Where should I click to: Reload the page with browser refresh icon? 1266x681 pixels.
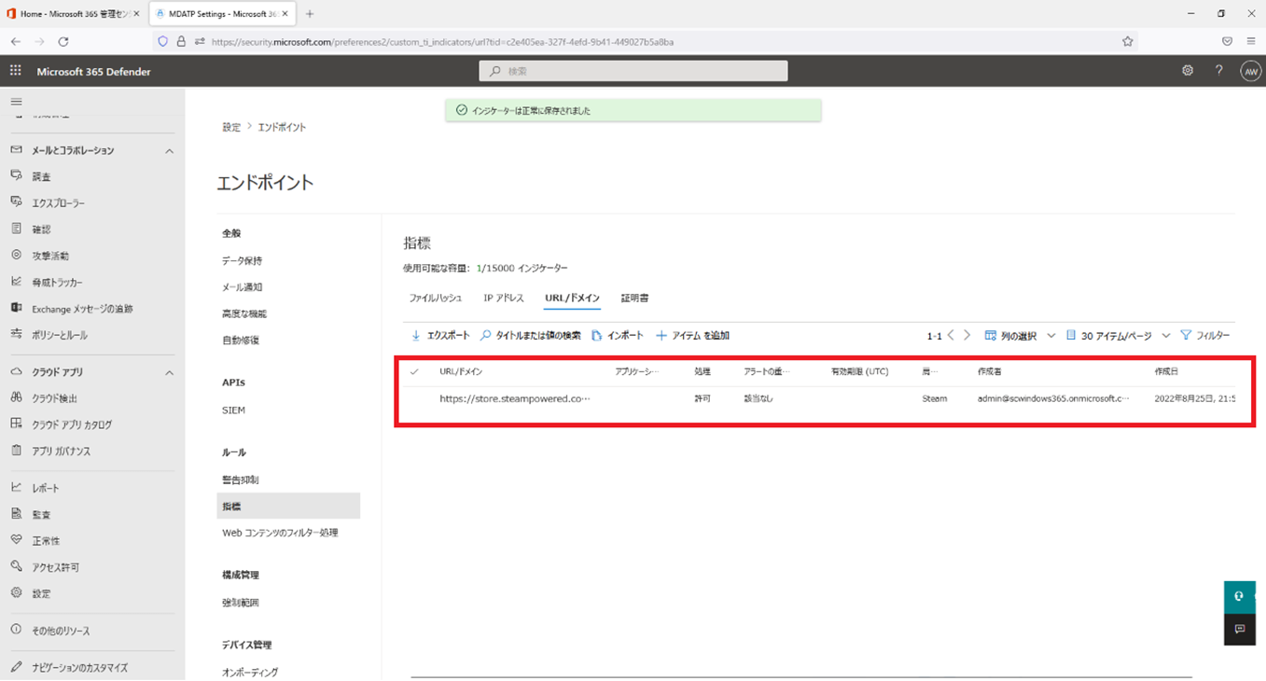click(x=63, y=41)
